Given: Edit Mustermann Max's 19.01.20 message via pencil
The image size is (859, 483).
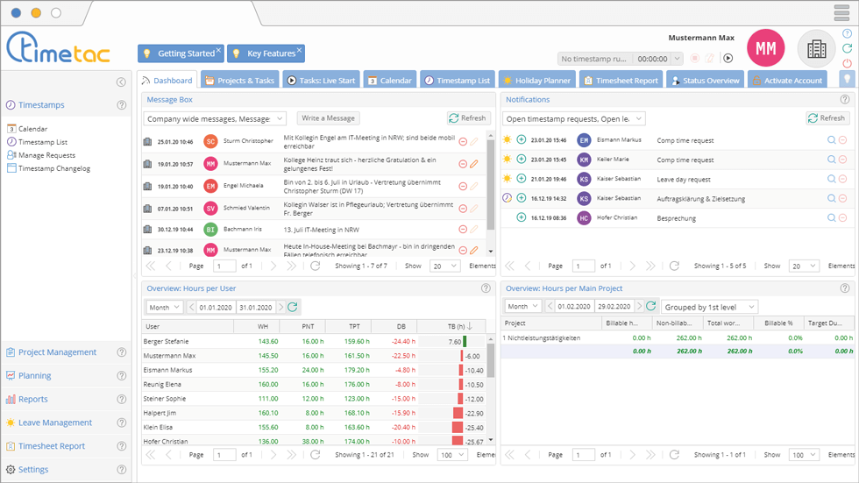Looking at the screenshot, I should (474, 164).
